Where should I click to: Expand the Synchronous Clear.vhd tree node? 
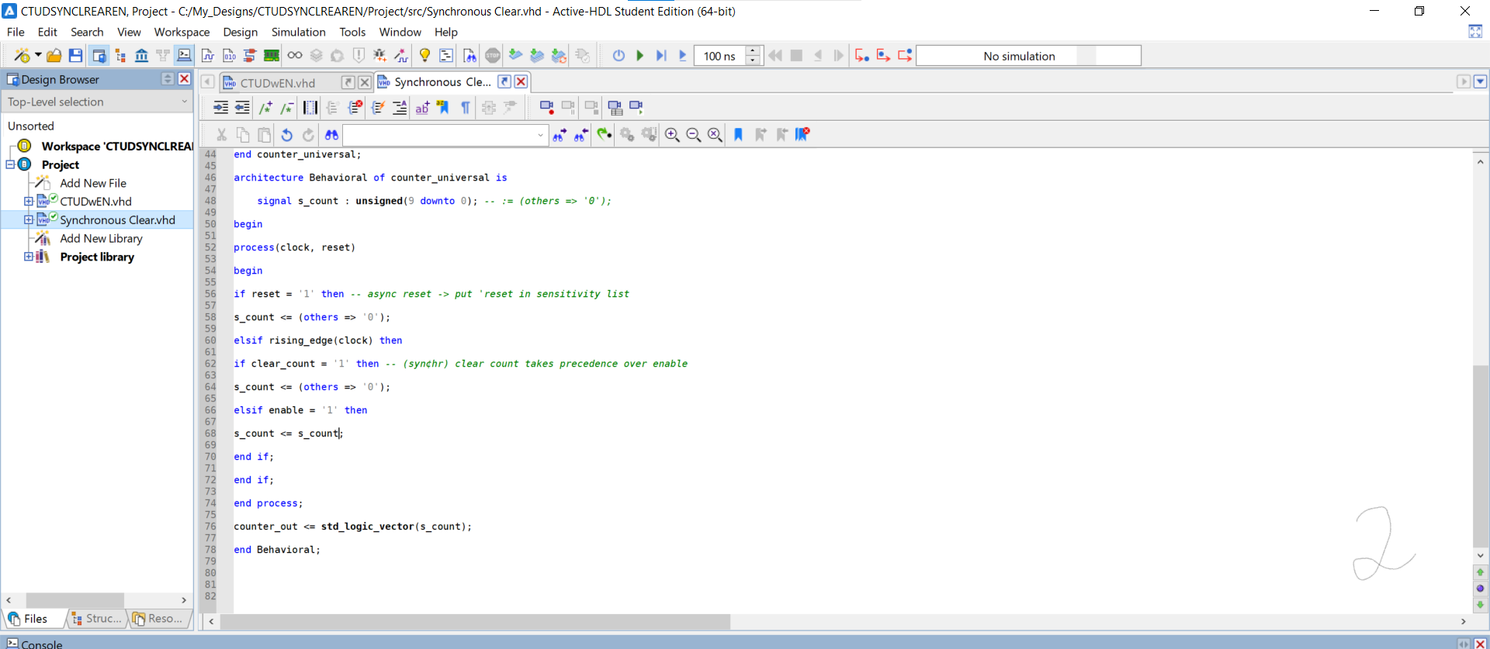29,220
